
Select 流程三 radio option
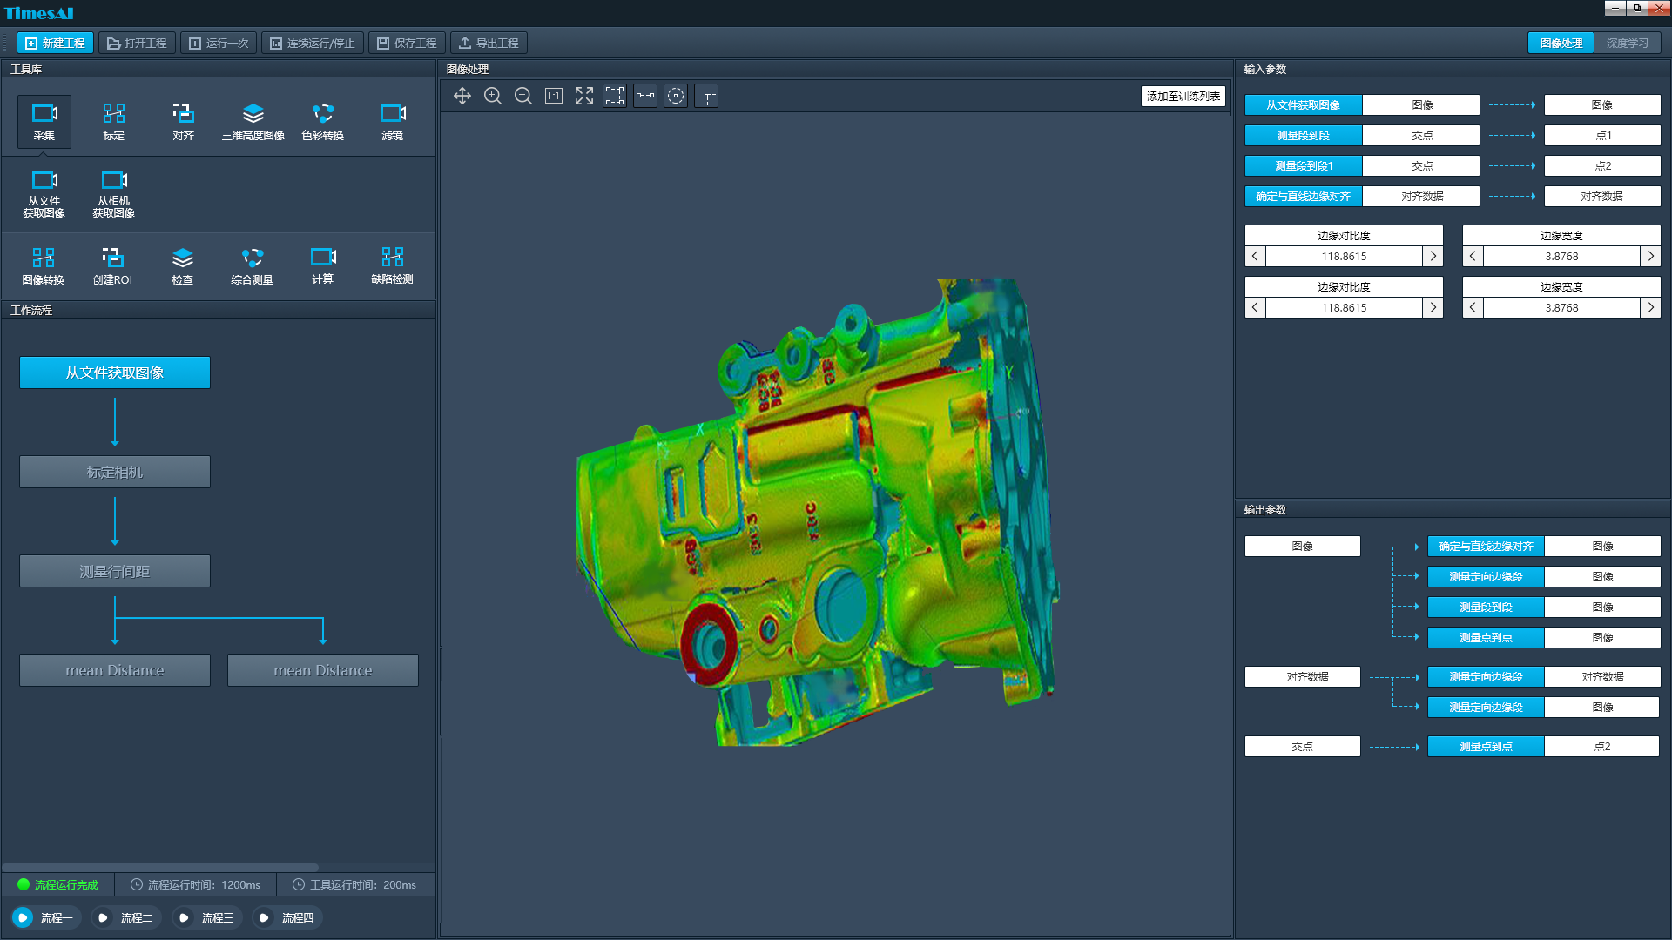207,917
